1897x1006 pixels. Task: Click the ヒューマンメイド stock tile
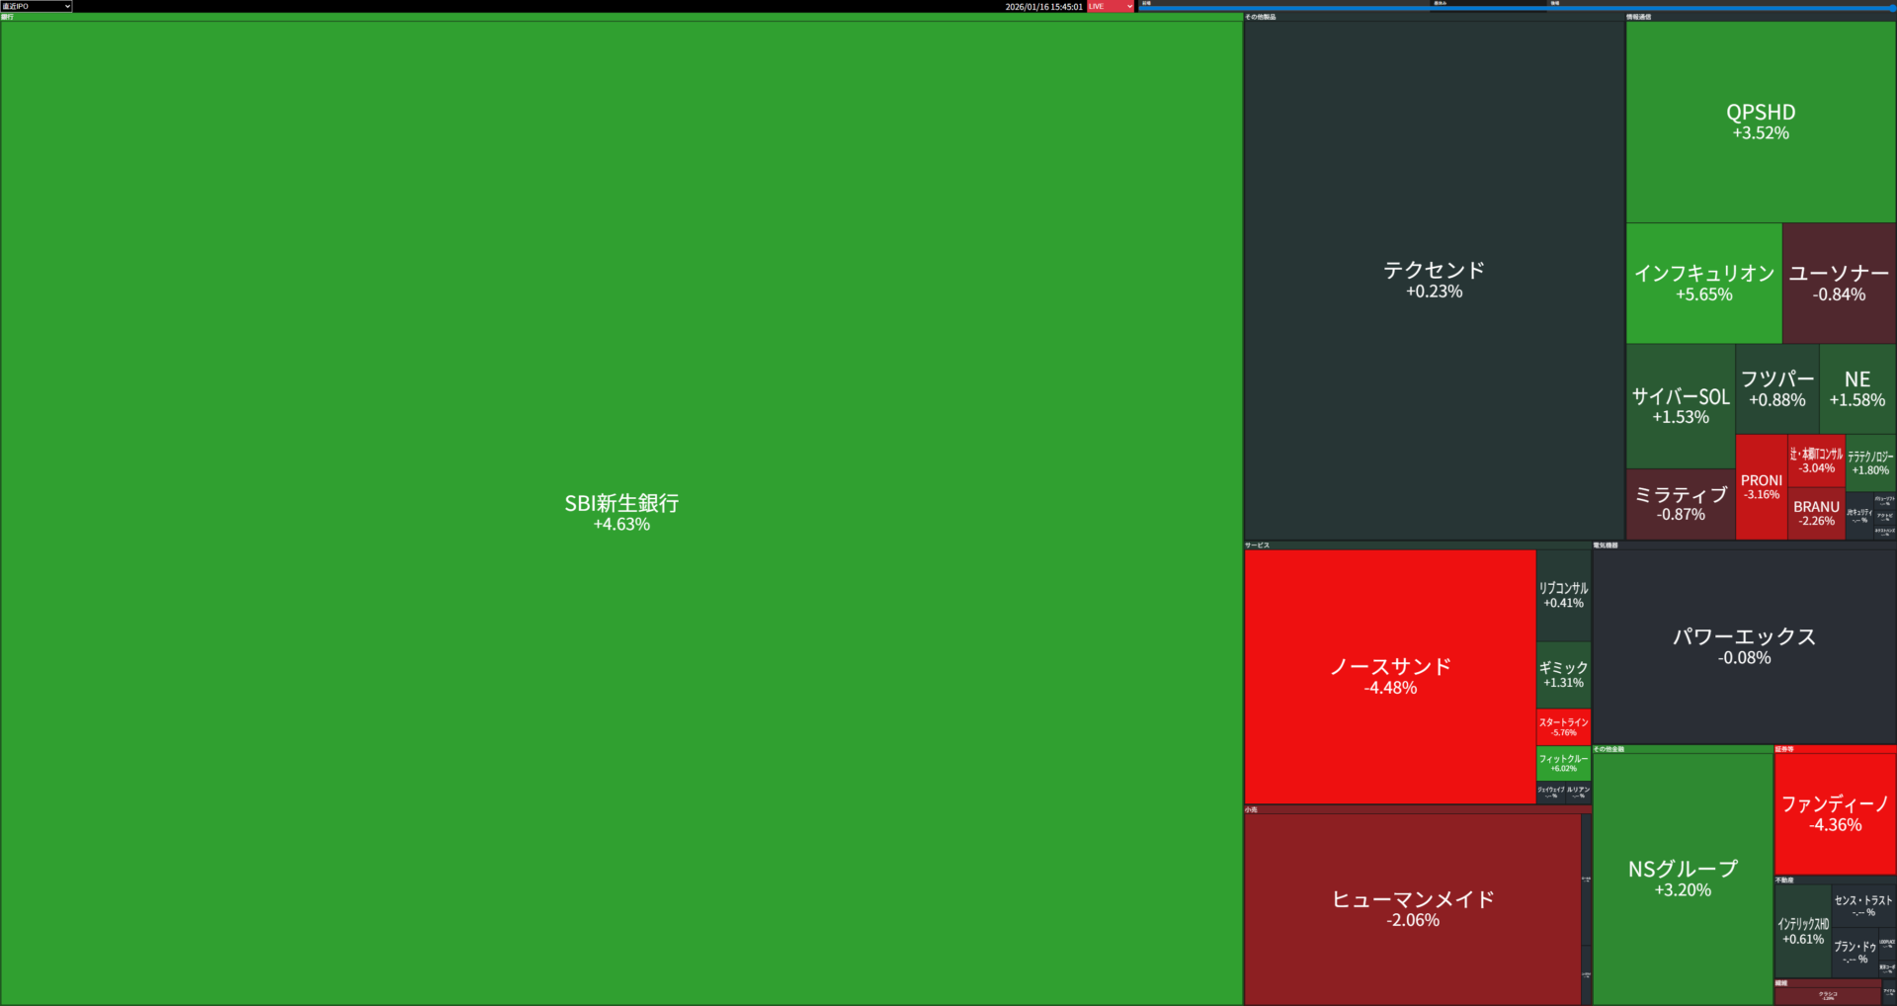[1413, 908]
